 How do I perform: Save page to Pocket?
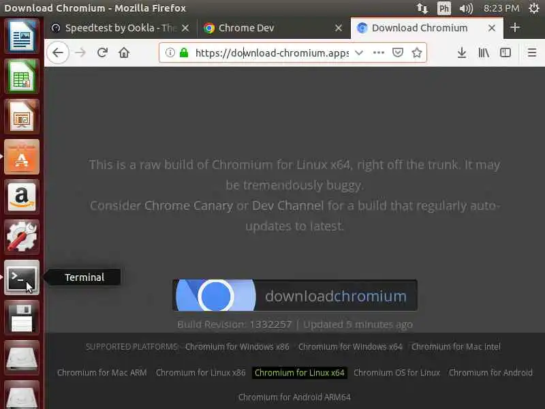click(x=398, y=52)
